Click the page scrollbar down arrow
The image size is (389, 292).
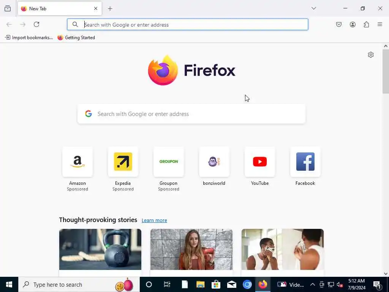[x=386, y=274]
